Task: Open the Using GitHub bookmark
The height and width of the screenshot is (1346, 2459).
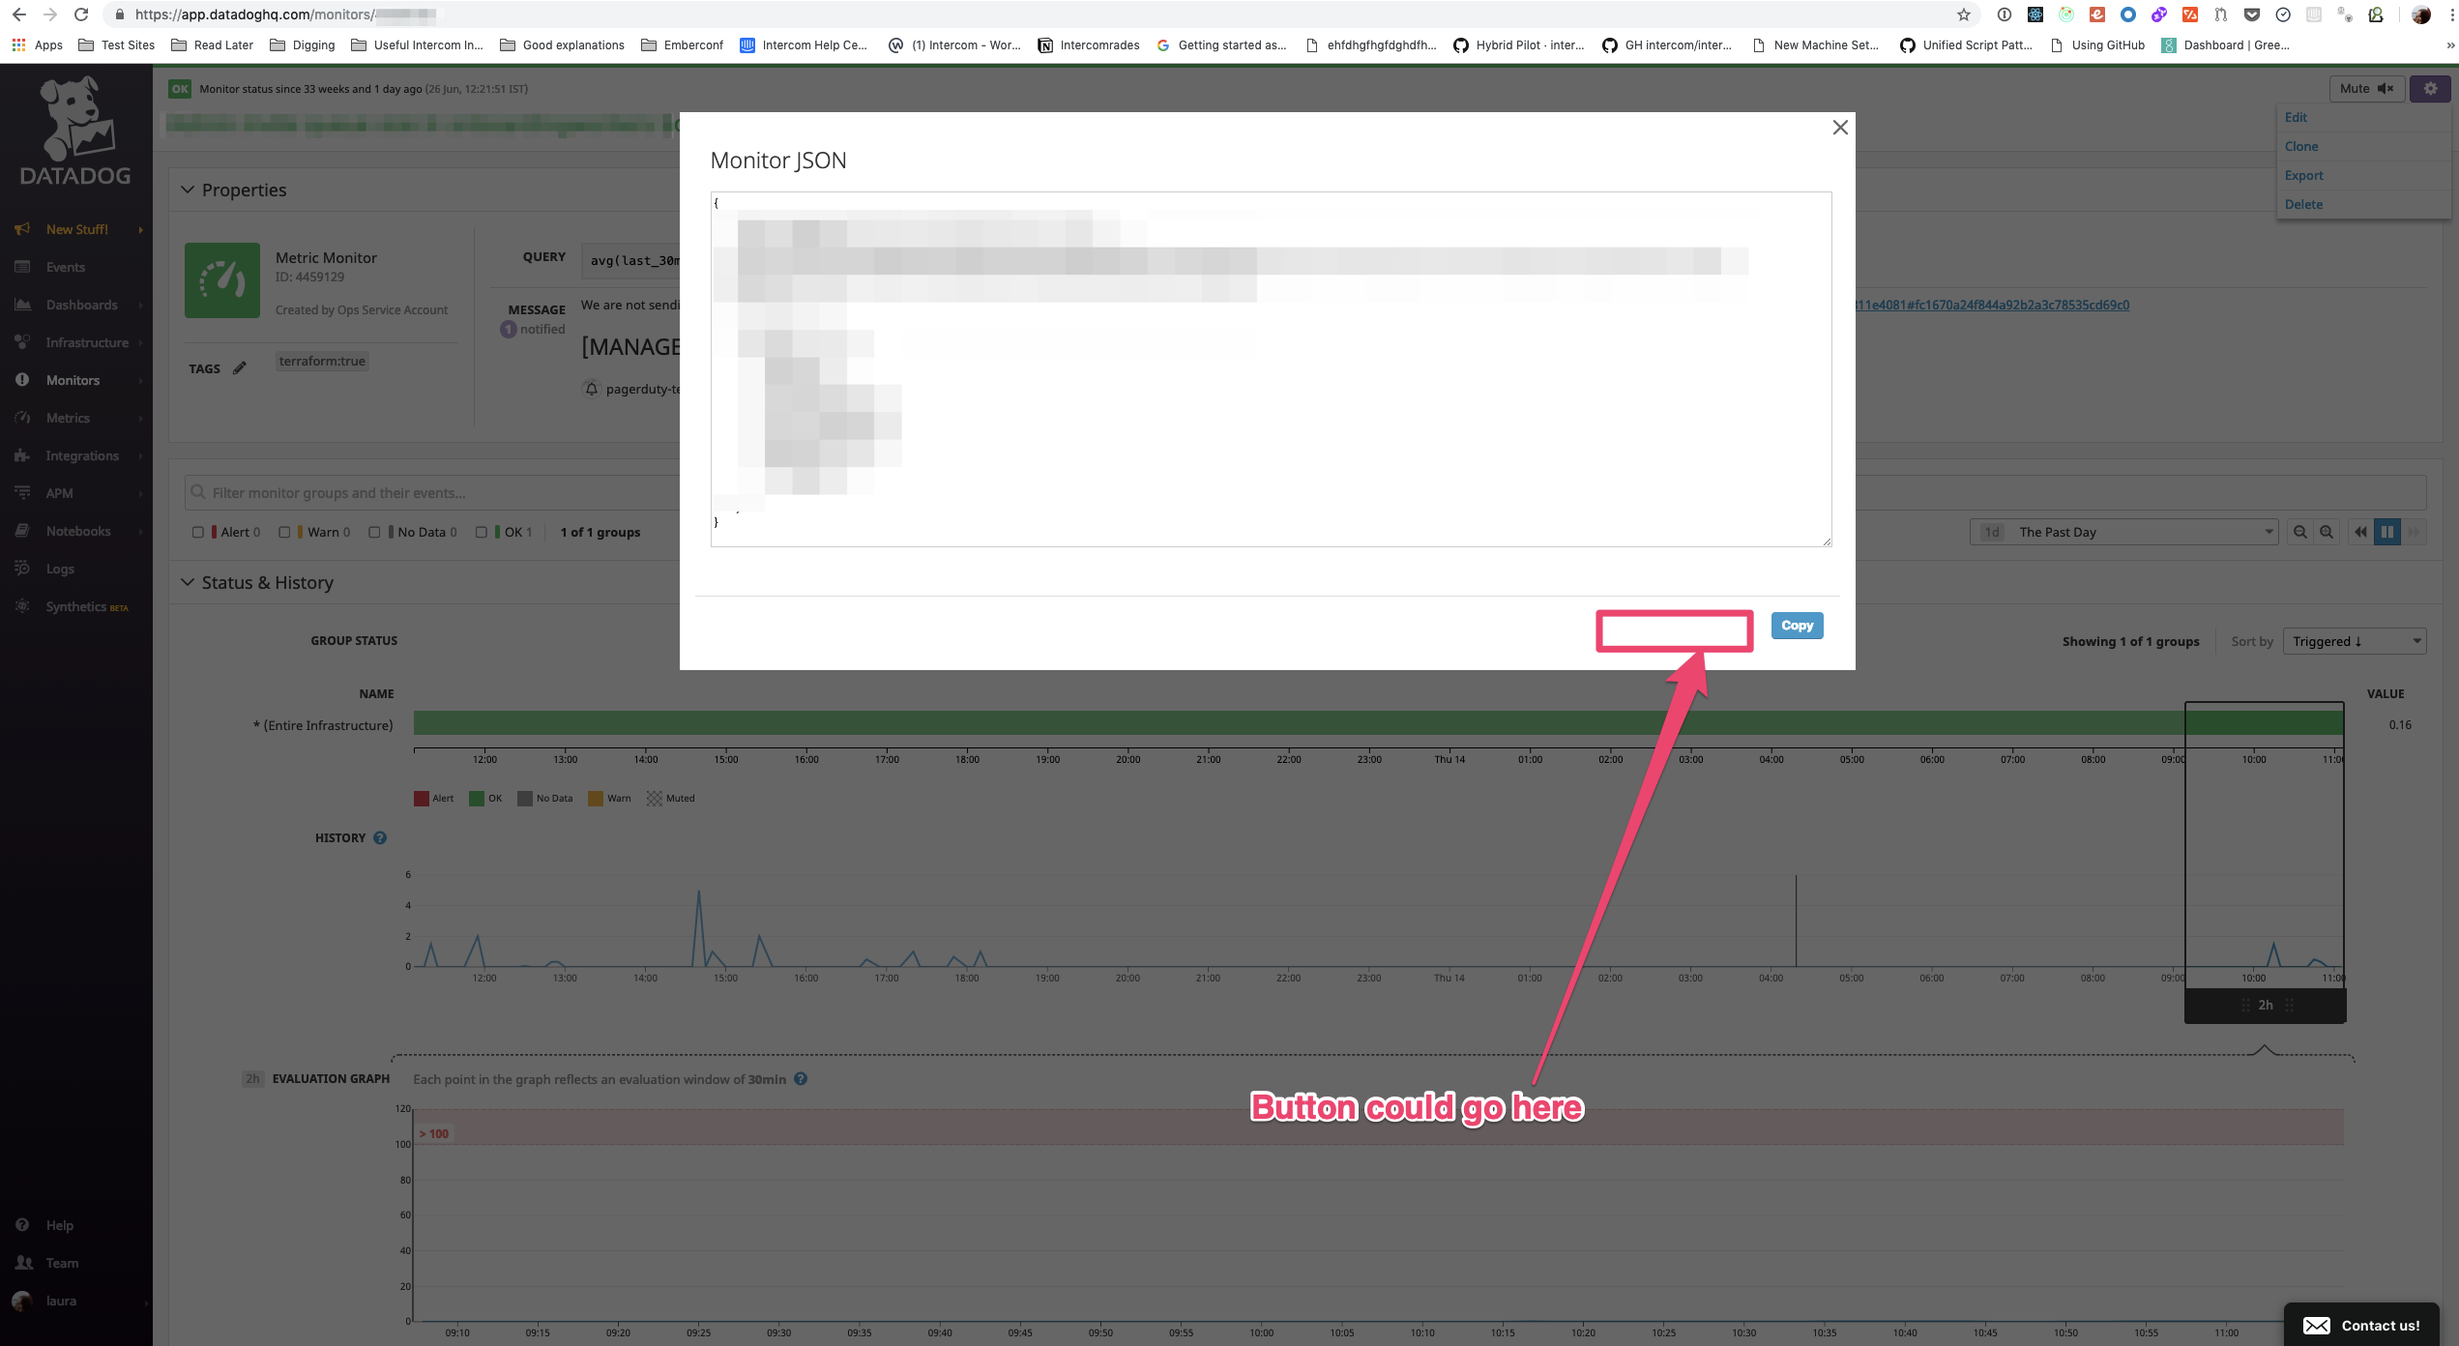Action: tap(2096, 44)
